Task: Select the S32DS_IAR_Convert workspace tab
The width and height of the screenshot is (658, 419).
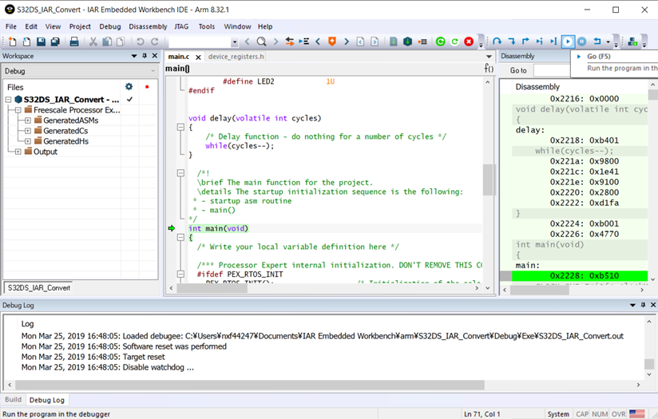Action: pyautogui.click(x=38, y=288)
